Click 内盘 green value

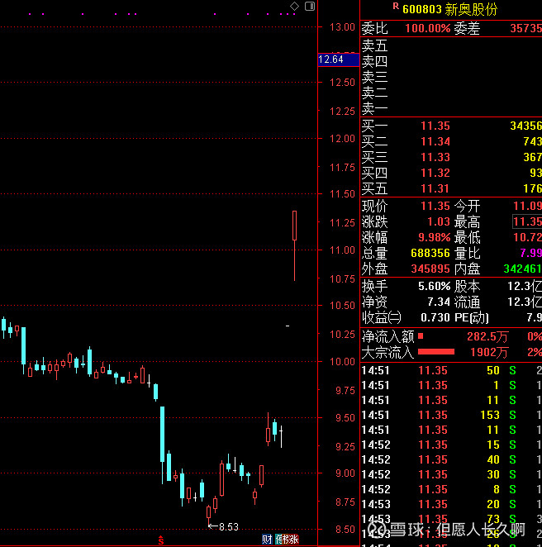522,269
